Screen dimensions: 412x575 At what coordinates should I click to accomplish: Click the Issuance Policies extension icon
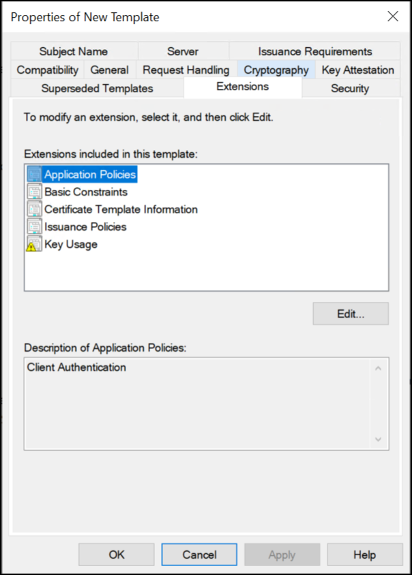pos(34,227)
